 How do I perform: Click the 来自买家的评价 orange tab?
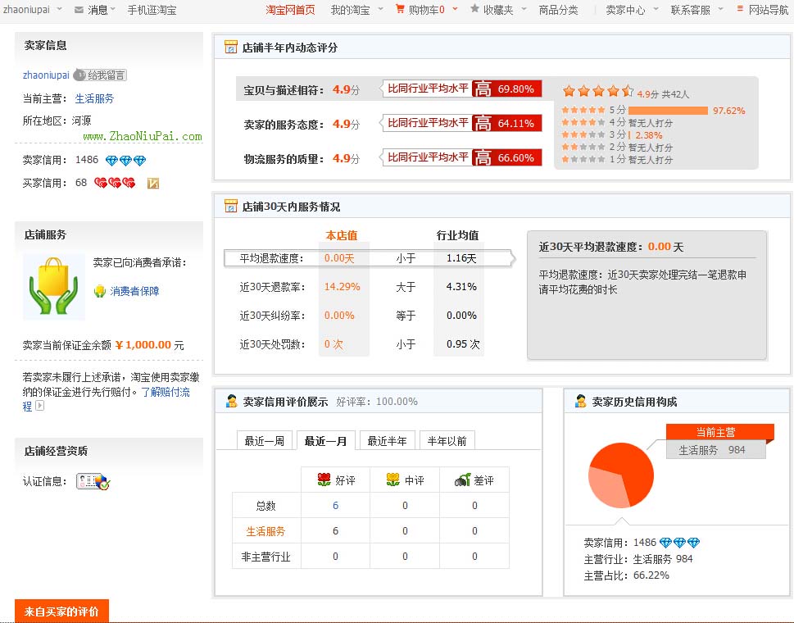coord(61,611)
